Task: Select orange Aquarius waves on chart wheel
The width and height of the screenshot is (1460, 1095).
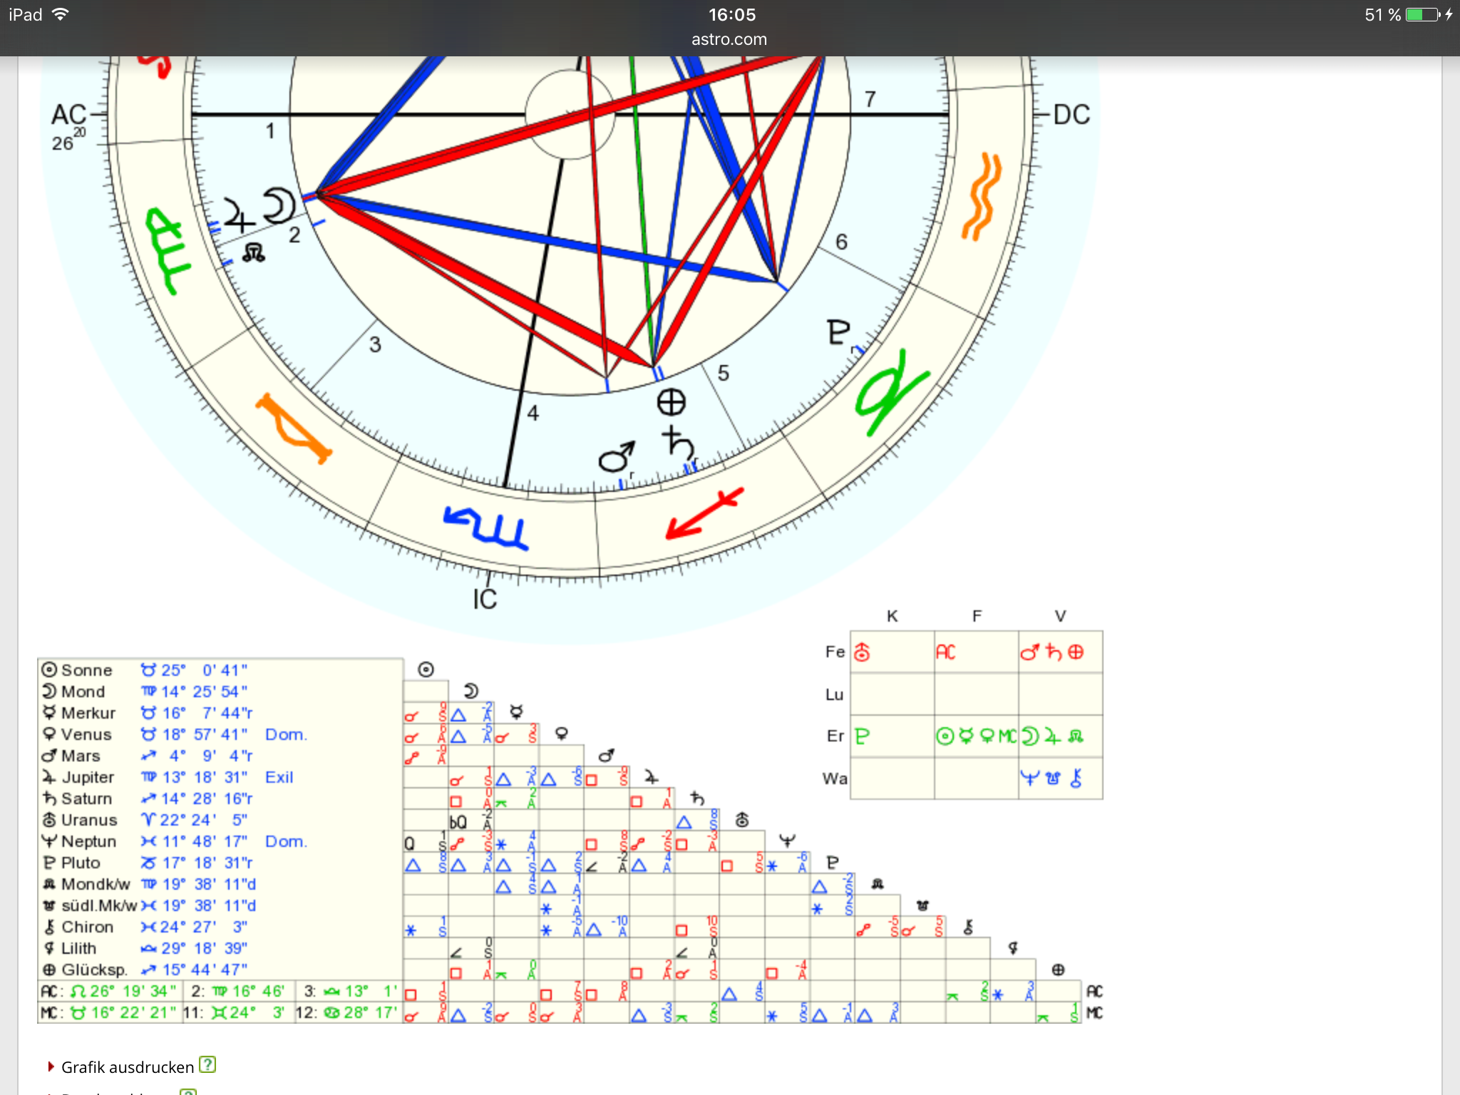Action: 982,196
